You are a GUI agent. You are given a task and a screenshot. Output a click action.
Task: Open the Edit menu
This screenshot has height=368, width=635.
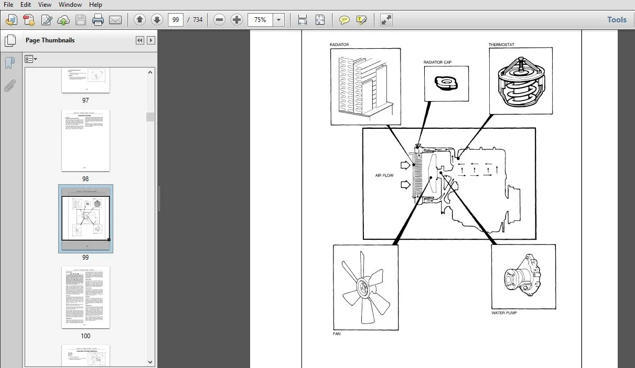26,5
